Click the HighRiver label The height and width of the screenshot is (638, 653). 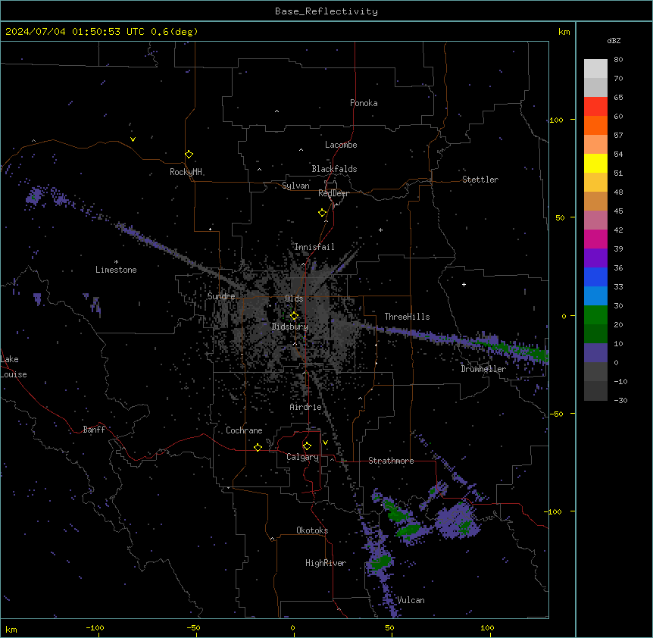coord(325,563)
